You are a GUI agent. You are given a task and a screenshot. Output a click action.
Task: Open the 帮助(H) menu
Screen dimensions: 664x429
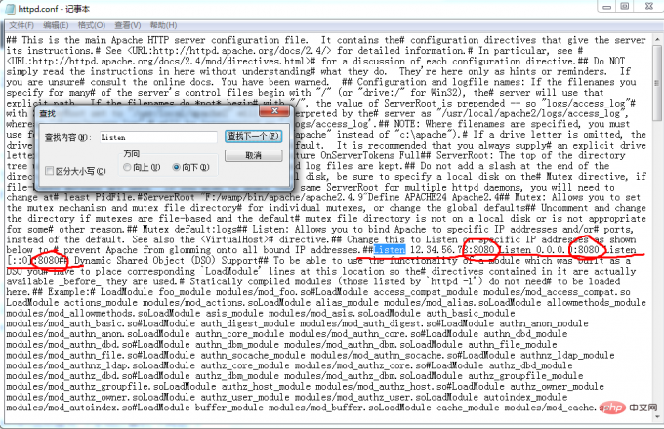tap(163, 25)
